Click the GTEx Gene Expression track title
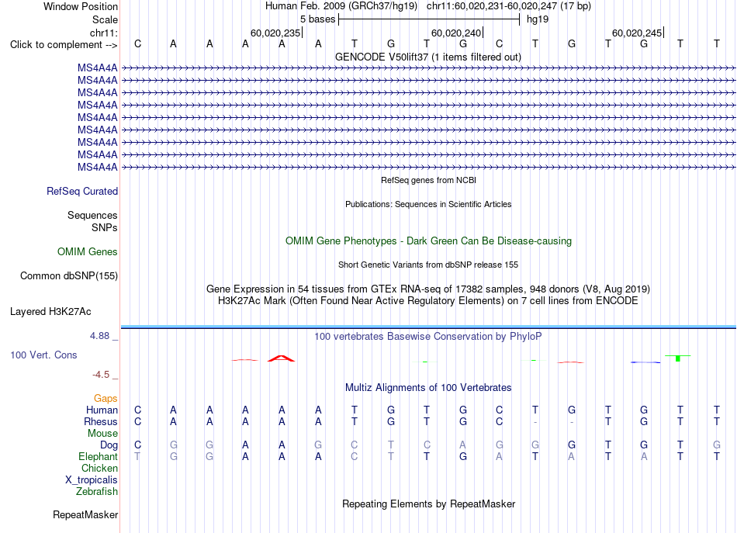Image resolution: width=737 pixels, height=533 pixels. click(428, 289)
